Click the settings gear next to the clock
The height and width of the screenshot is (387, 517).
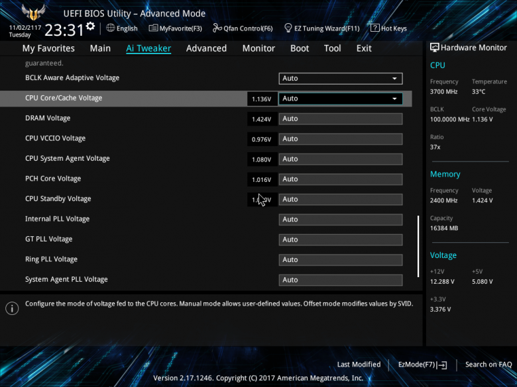(x=90, y=26)
